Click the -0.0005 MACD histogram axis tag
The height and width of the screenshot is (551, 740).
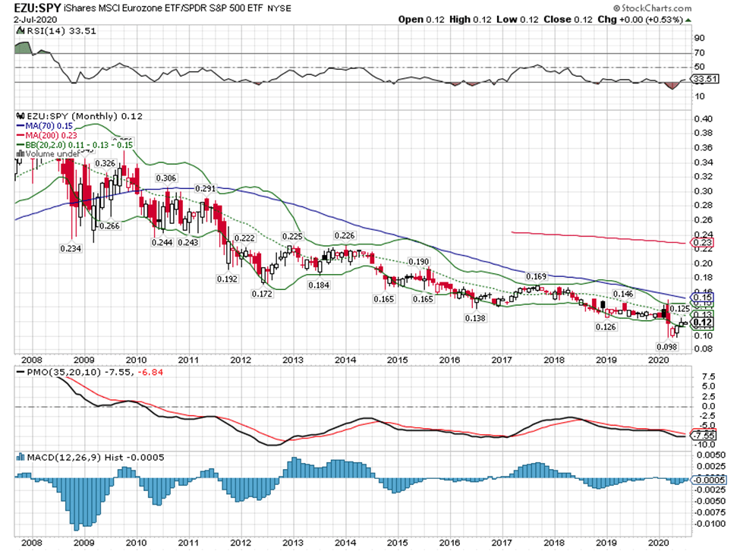[710, 480]
